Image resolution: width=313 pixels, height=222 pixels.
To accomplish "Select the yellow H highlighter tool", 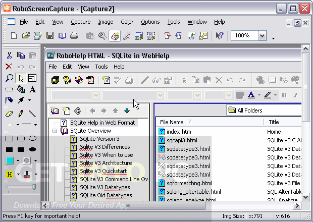I will (10, 175).
